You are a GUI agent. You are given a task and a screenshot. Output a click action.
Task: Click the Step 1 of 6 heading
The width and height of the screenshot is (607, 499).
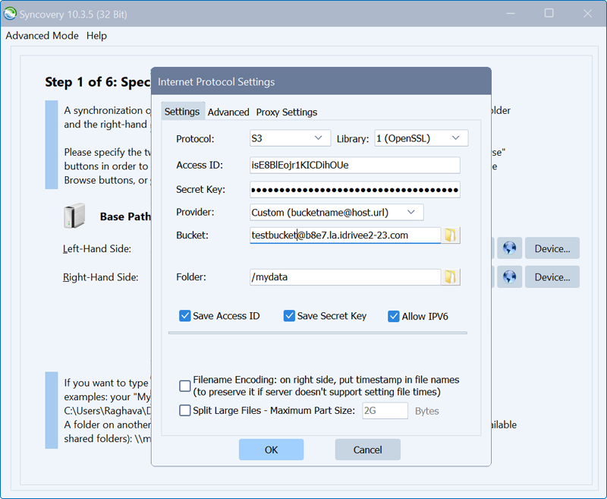[x=98, y=82]
